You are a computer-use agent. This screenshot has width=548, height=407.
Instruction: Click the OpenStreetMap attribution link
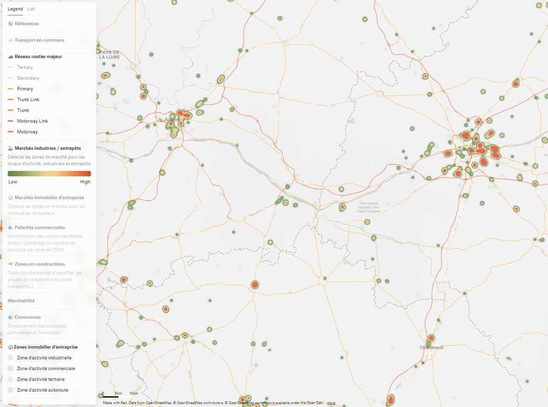point(158,402)
